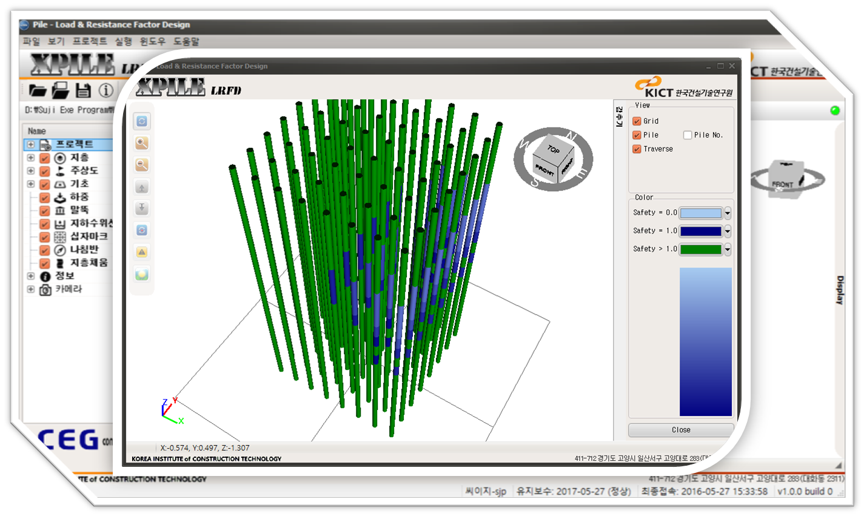Pick the navy Safety = 1.0 swatch
The width and height of the screenshot is (864, 516).
point(701,232)
